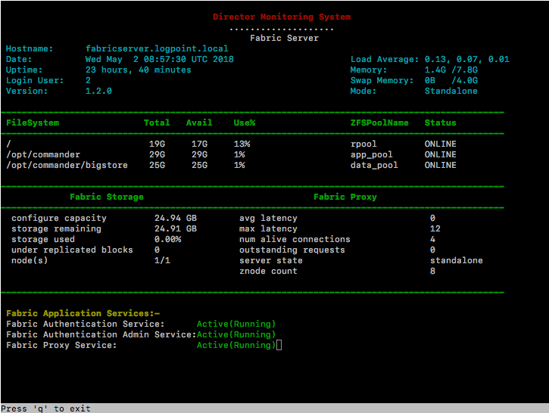This screenshot has width=549, height=413.
Task: Click the Press 'q' to exit bar
Action: click(47, 408)
